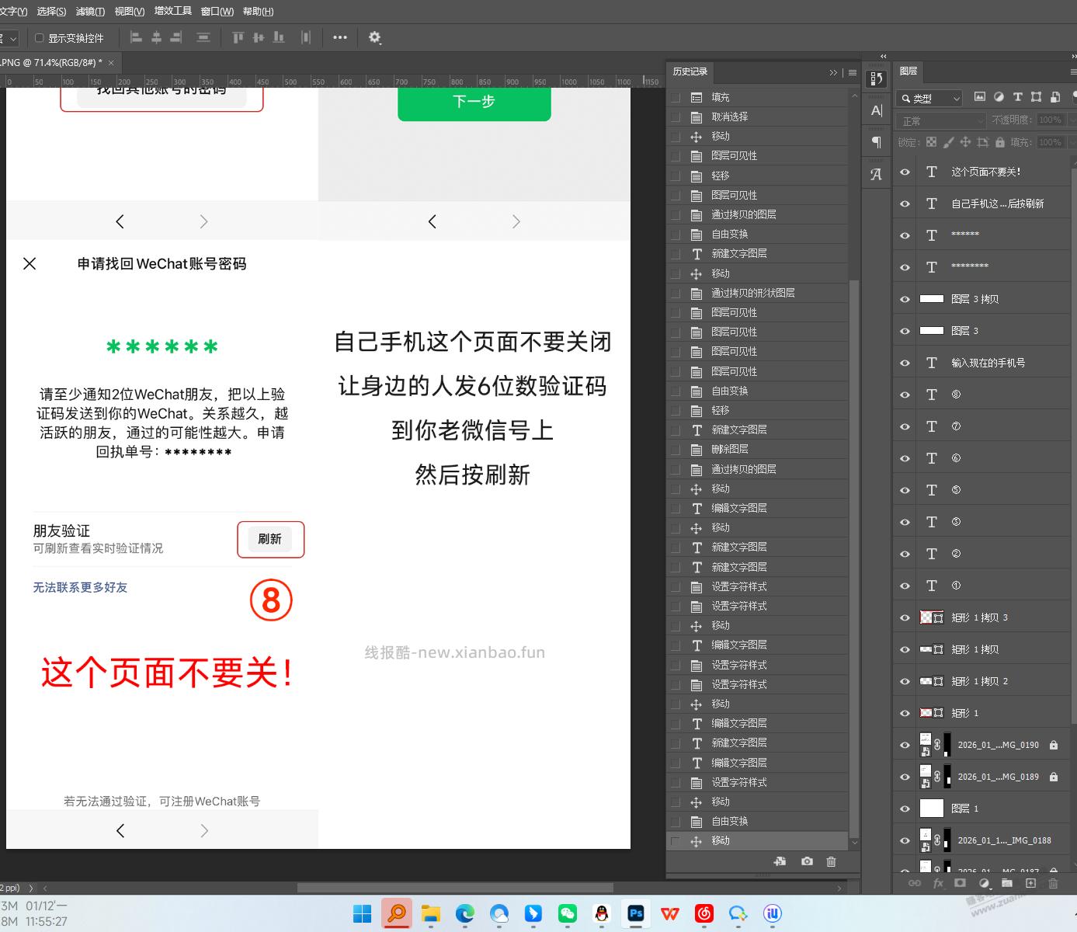The image size is (1077, 932).
Task: Toggle visibility of layer 2026_01_...MG_0189
Action: tap(904, 776)
